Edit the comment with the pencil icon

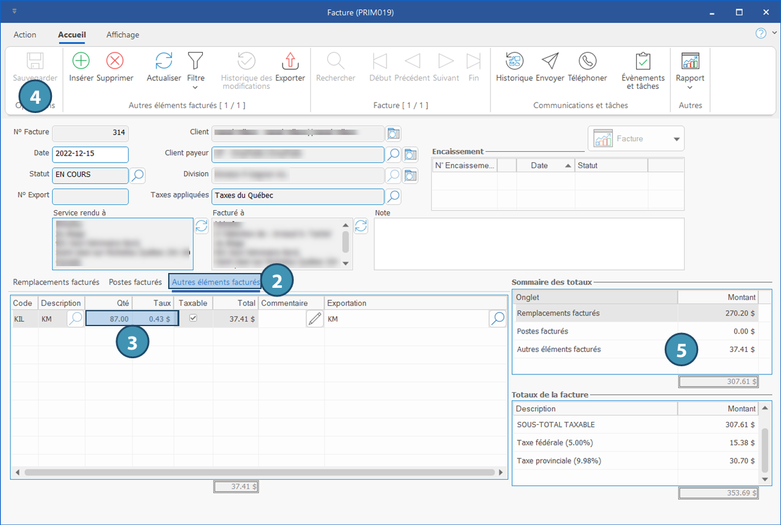coord(315,319)
